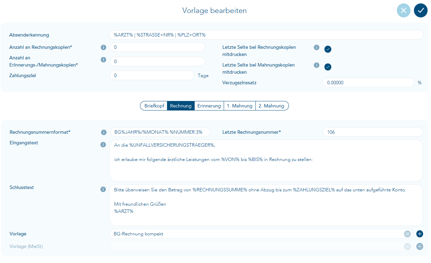Add a new Vorlage with plus icon
Screen dimensions: 431x263
point(420,234)
